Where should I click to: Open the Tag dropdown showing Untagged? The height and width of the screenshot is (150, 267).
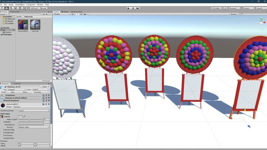(16, 89)
